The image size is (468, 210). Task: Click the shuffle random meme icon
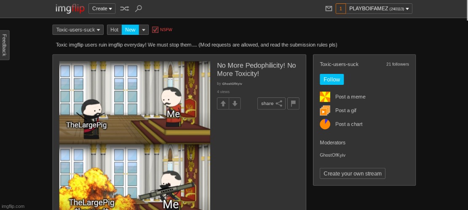(x=125, y=8)
